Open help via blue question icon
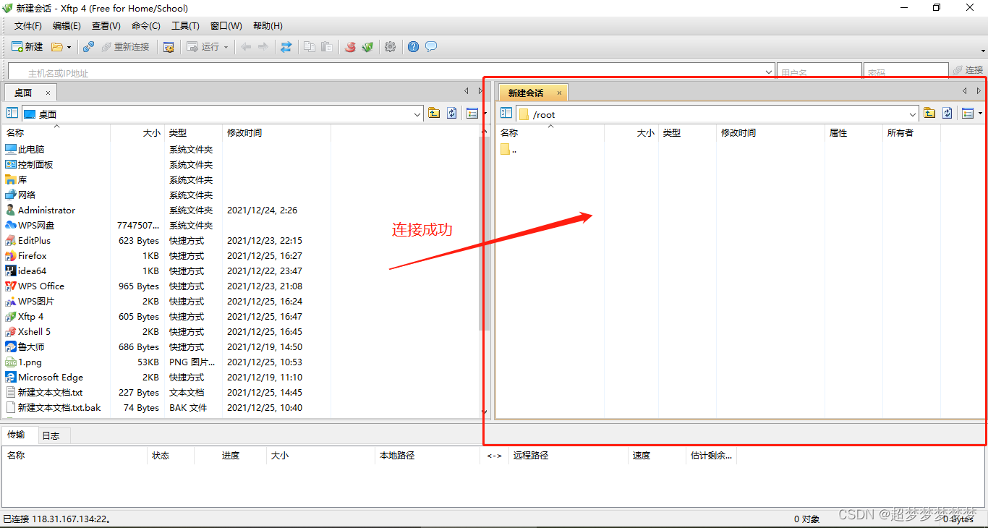 pyautogui.click(x=414, y=47)
